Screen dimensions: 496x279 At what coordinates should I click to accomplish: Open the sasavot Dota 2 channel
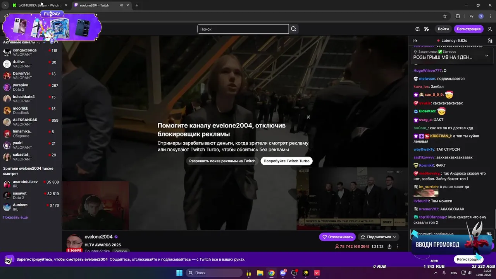tap(31, 195)
